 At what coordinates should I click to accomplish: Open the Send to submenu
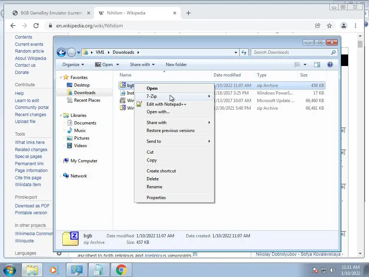click(x=174, y=141)
